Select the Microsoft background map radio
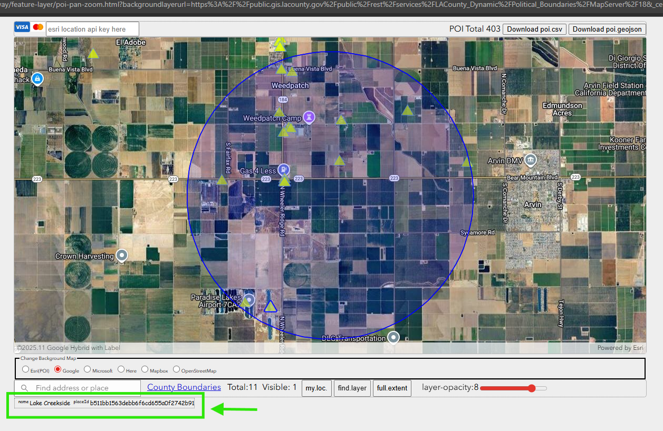This screenshot has width=663, height=431. (x=88, y=370)
